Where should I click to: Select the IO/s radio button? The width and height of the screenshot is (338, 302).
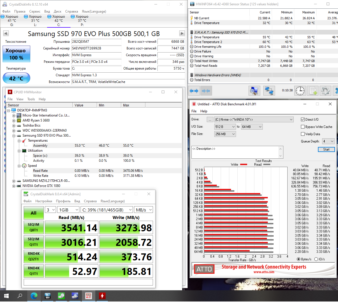(316, 259)
